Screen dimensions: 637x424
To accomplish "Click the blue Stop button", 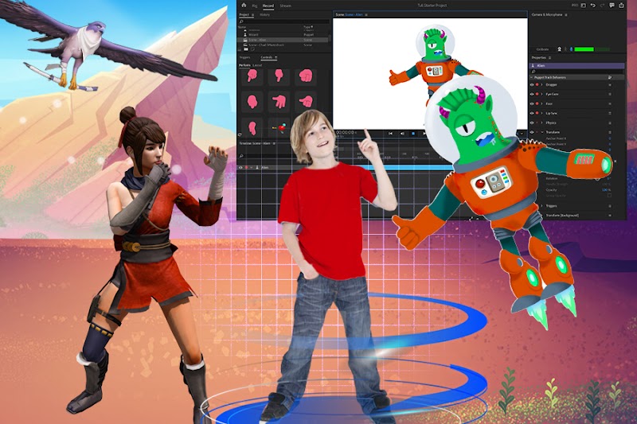I will (x=413, y=133).
